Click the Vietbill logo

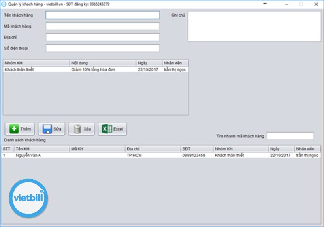28,198
